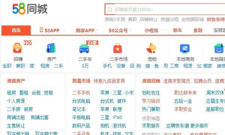Click the 58同城 logo
Image resolution: width=225 pixels, height=135 pixels.
[x=30, y=9]
